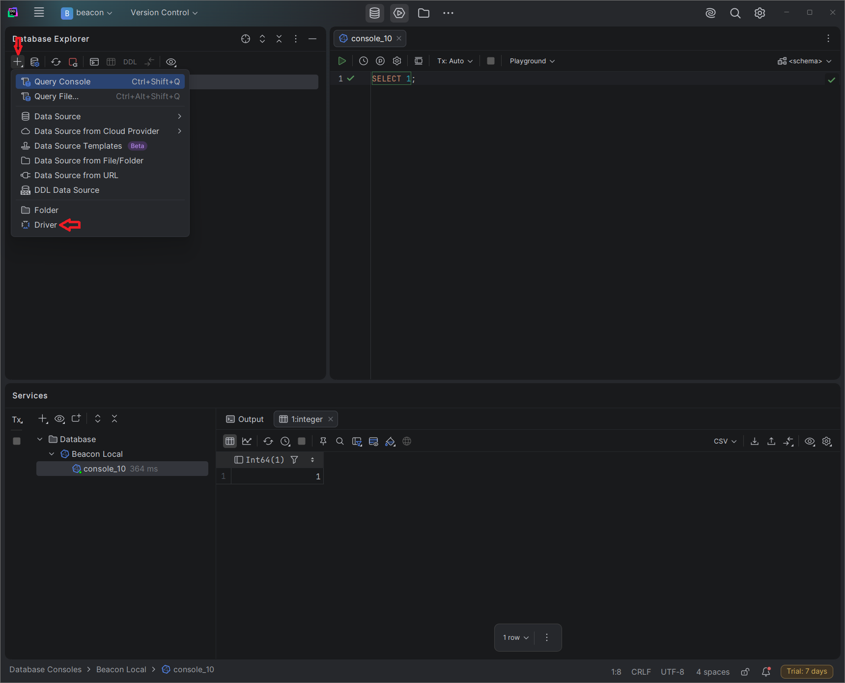Click the Explain Plan icon
The width and height of the screenshot is (845, 683).
click(x=380, y=61)
